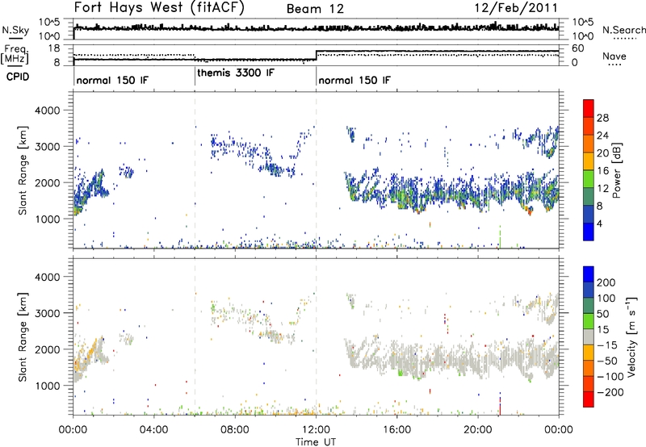The width and height of the screenshot is (646, 447).
Task: Click the left '10^5' tick of the noise panel
Action: (49, 23)
